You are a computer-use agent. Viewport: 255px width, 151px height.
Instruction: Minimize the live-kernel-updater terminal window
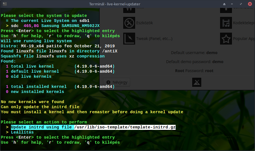[232, 4]
